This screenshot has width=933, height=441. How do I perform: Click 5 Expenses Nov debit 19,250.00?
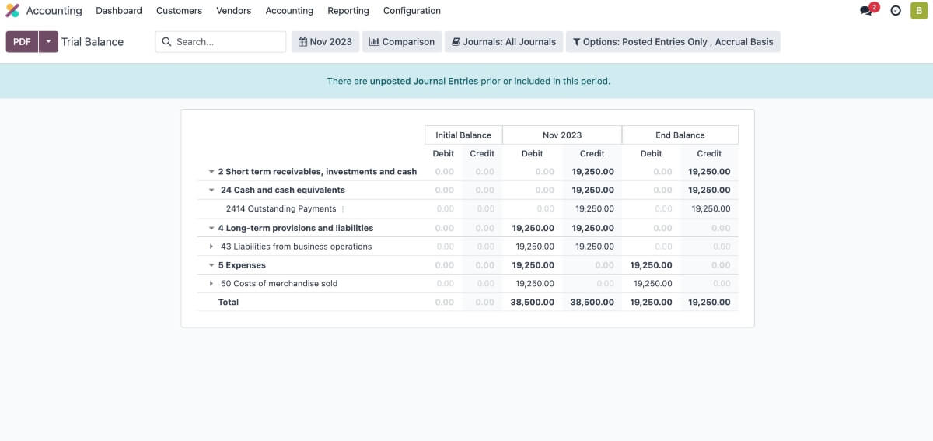click(533, 265)
